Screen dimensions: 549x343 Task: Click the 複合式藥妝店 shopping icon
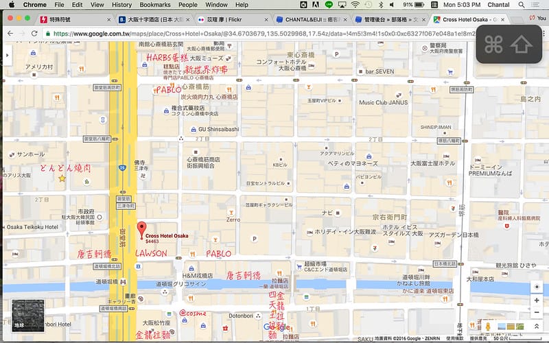click(166, 111)
